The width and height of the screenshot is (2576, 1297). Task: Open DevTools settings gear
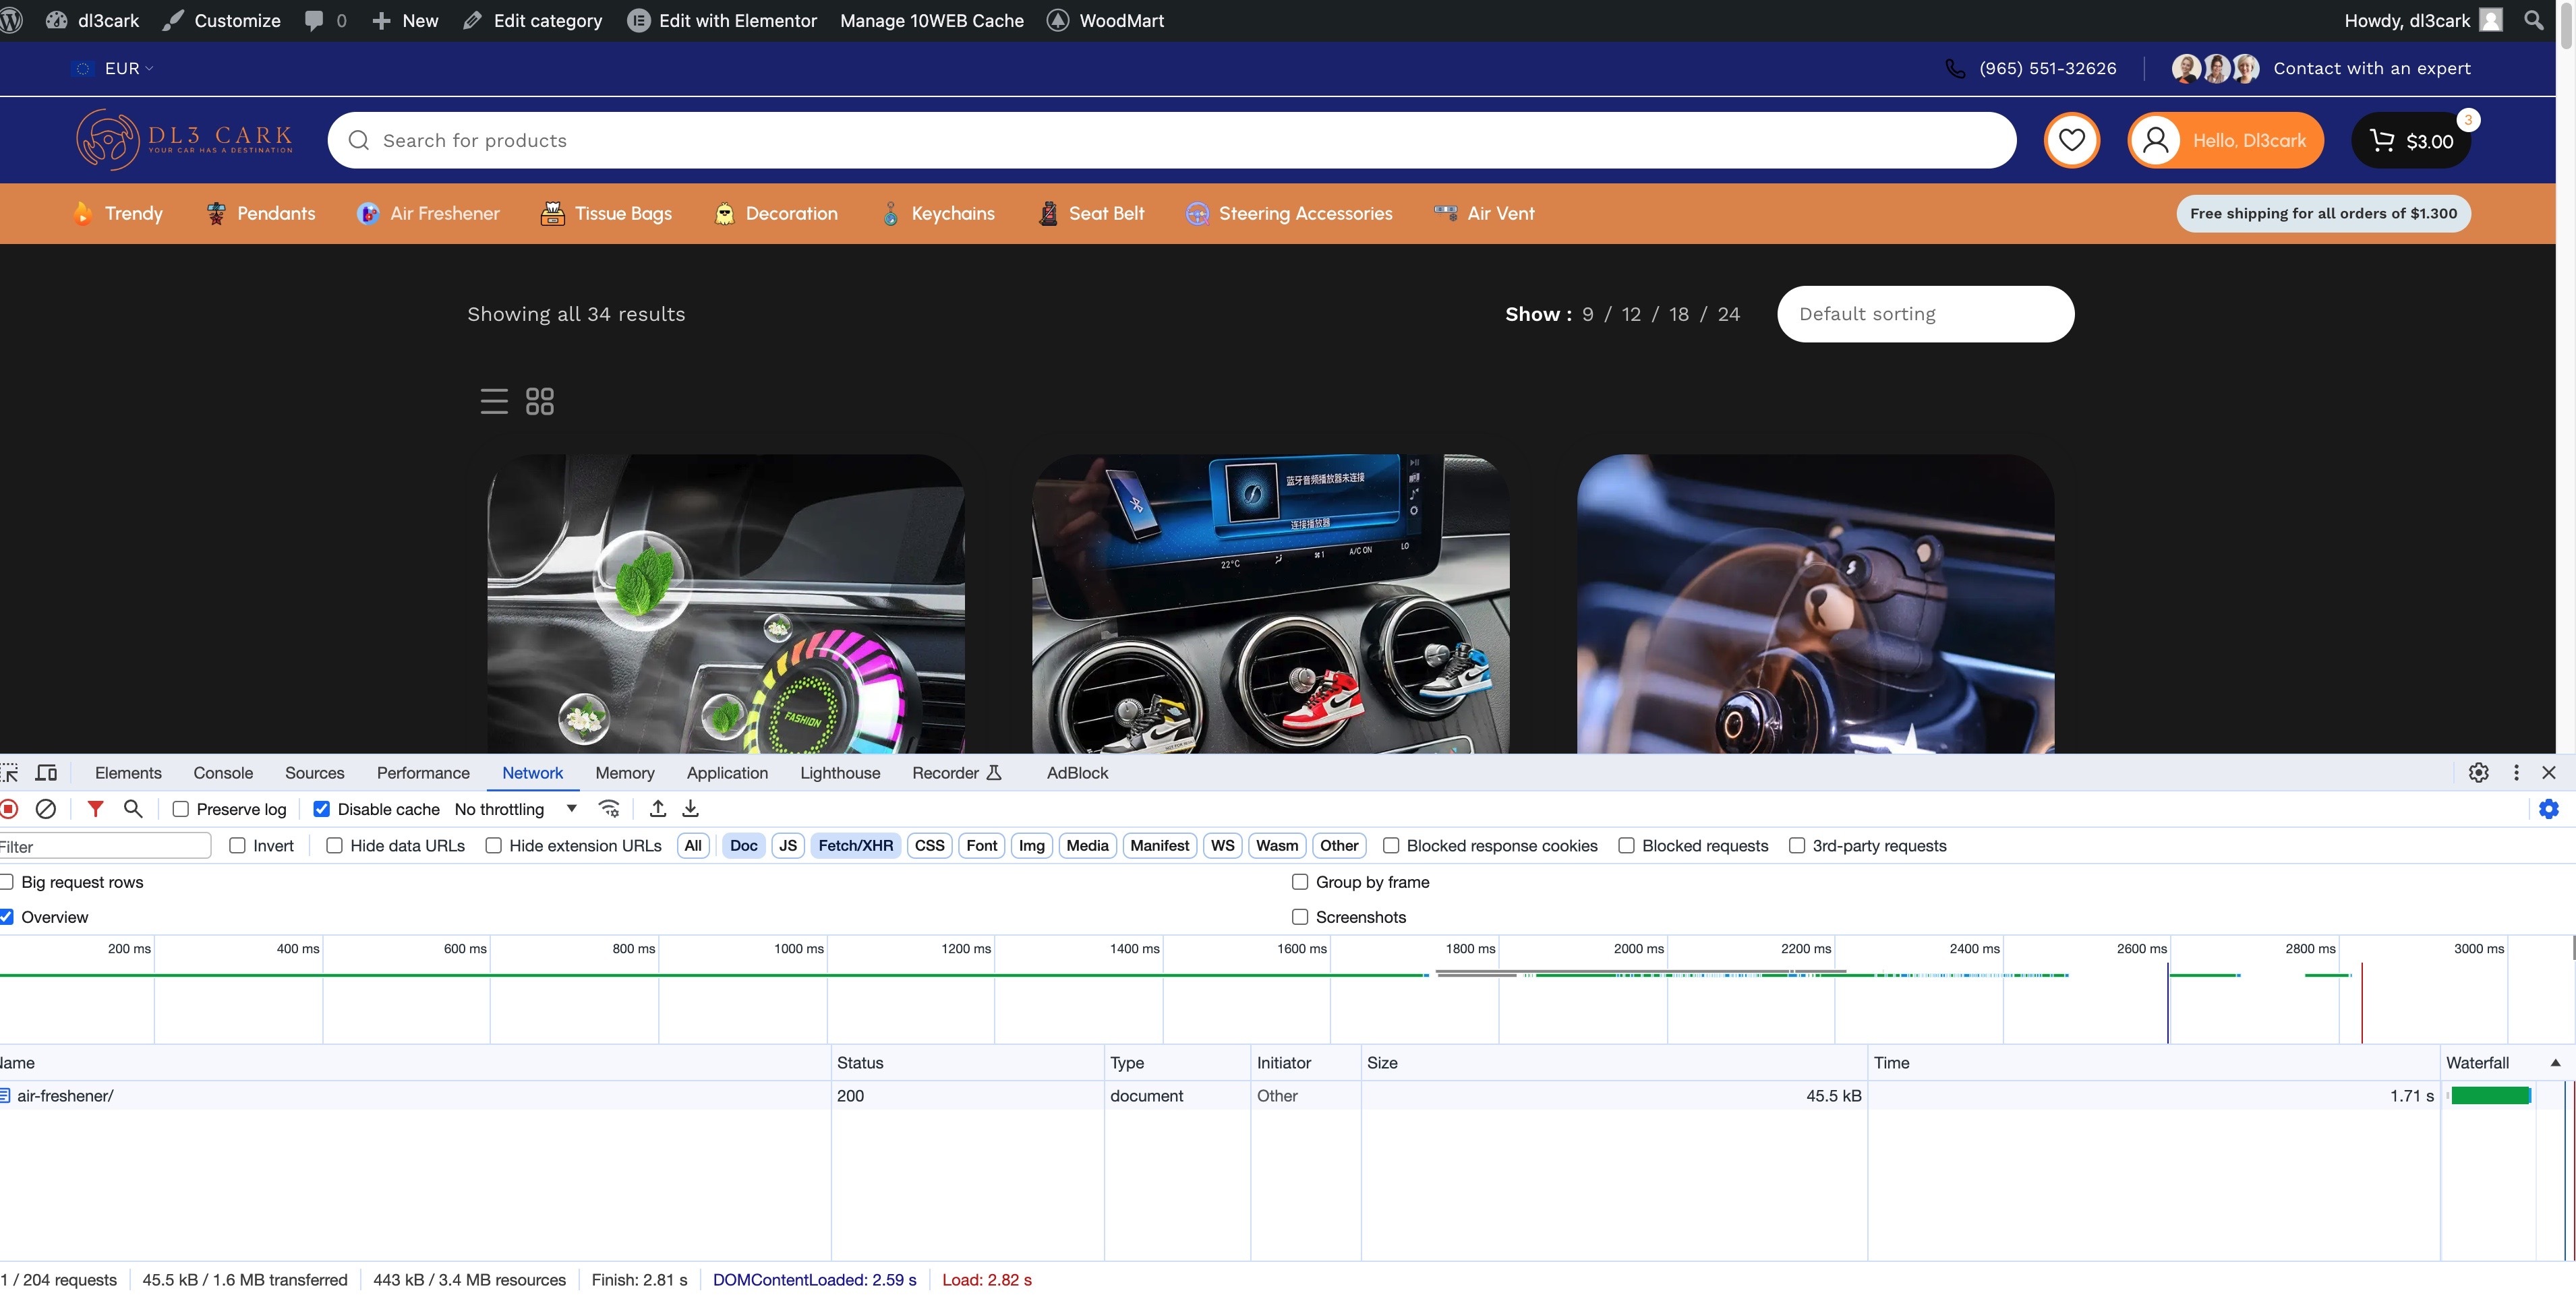pos(2478,773)
